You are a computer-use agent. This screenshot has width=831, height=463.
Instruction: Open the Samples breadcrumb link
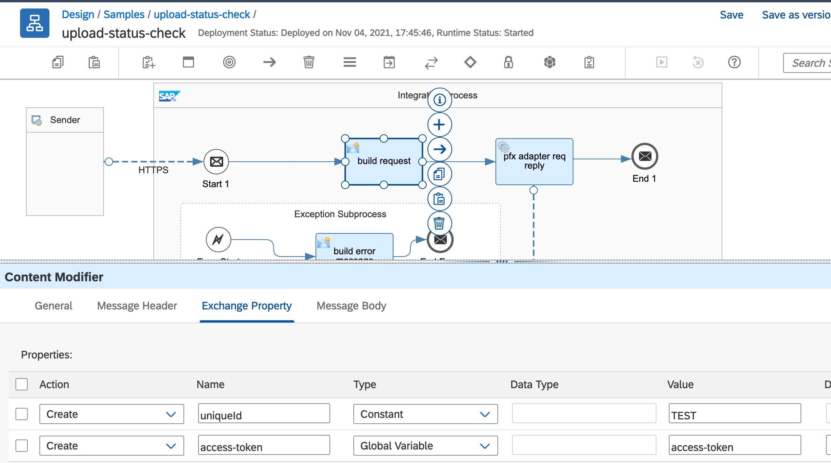pos(124,15)
